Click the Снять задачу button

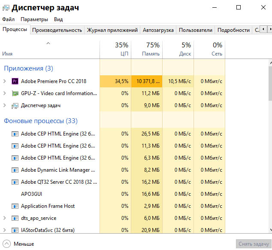[x=254, y=244]
